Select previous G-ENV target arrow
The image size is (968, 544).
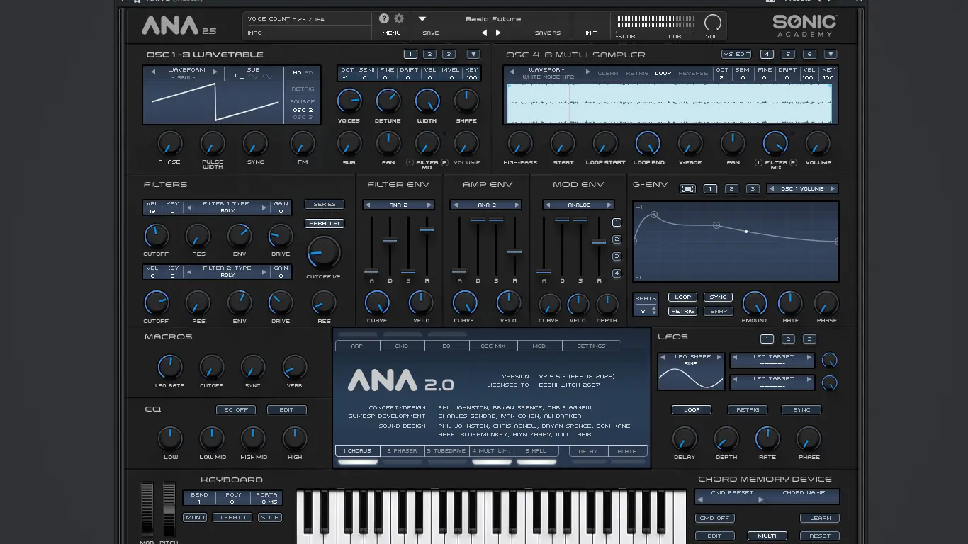pyautogui.click(x=773, y=189)
